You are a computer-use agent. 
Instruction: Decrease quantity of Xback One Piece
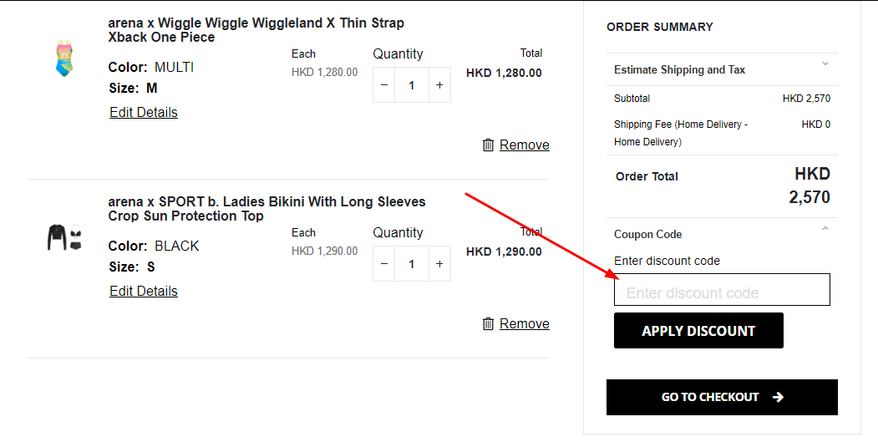point(384,85)
